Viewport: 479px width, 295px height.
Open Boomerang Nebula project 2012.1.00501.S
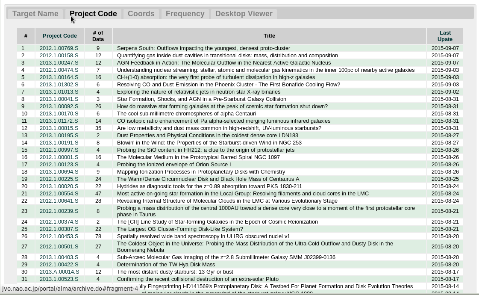pos(59,247)
